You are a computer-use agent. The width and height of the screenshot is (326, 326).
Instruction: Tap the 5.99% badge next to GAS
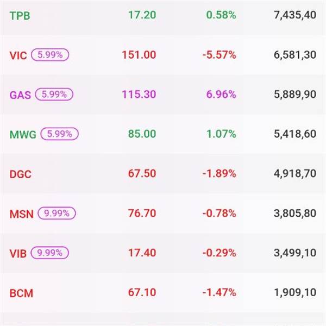coord(54,95)
